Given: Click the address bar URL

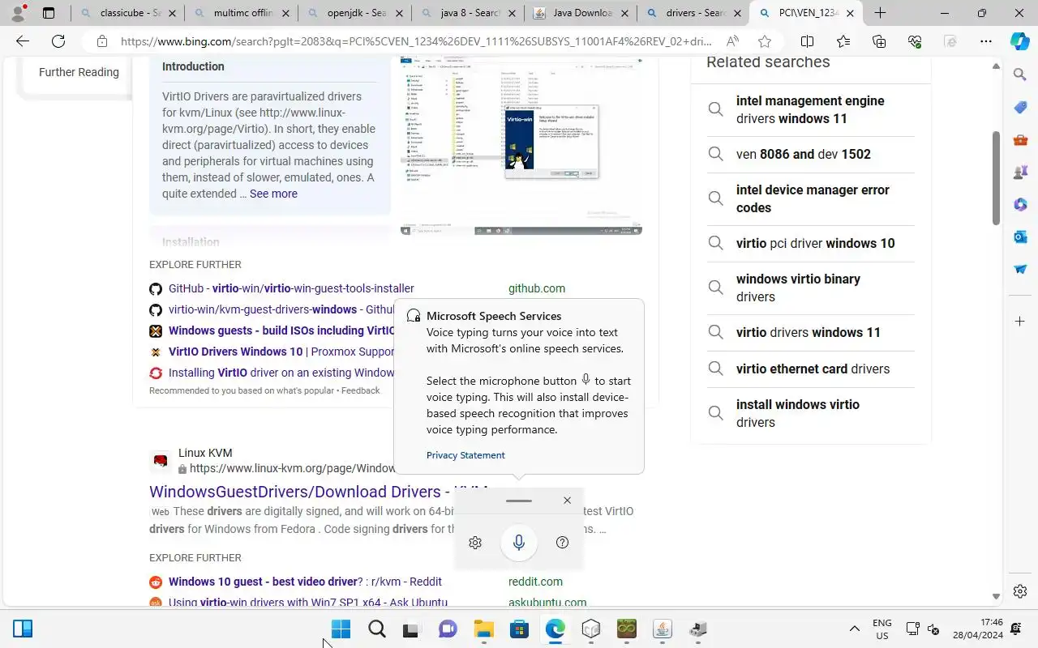Looking at the screenshot, I should pos(417,41).
